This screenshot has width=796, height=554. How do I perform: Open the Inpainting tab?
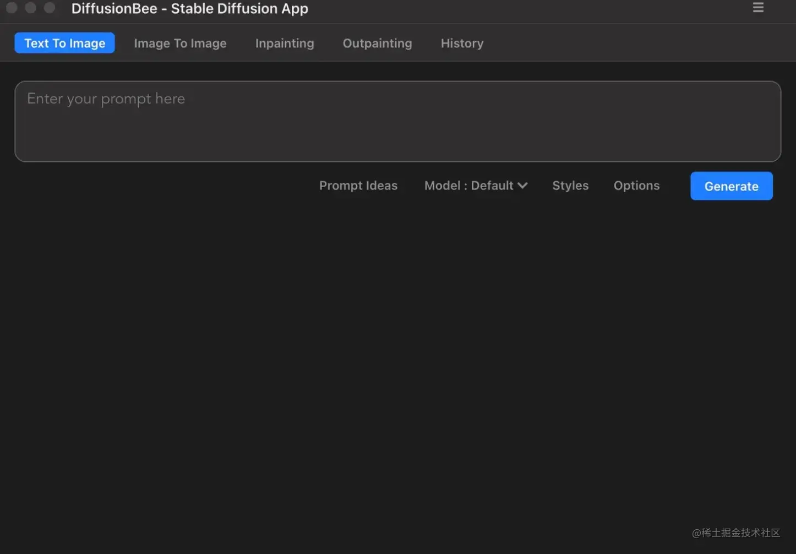(285, 43)
